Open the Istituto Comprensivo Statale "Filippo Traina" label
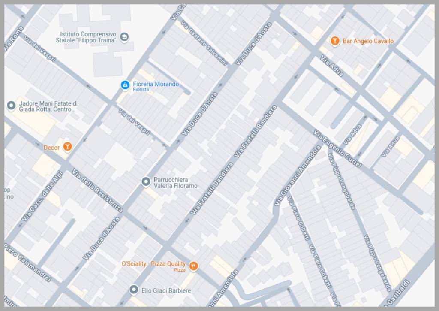439x311 pixels. 86,37
